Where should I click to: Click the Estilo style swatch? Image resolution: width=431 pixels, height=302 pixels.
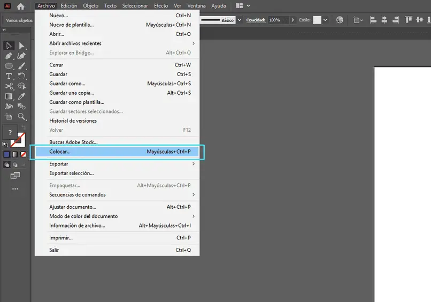(317, 20)
